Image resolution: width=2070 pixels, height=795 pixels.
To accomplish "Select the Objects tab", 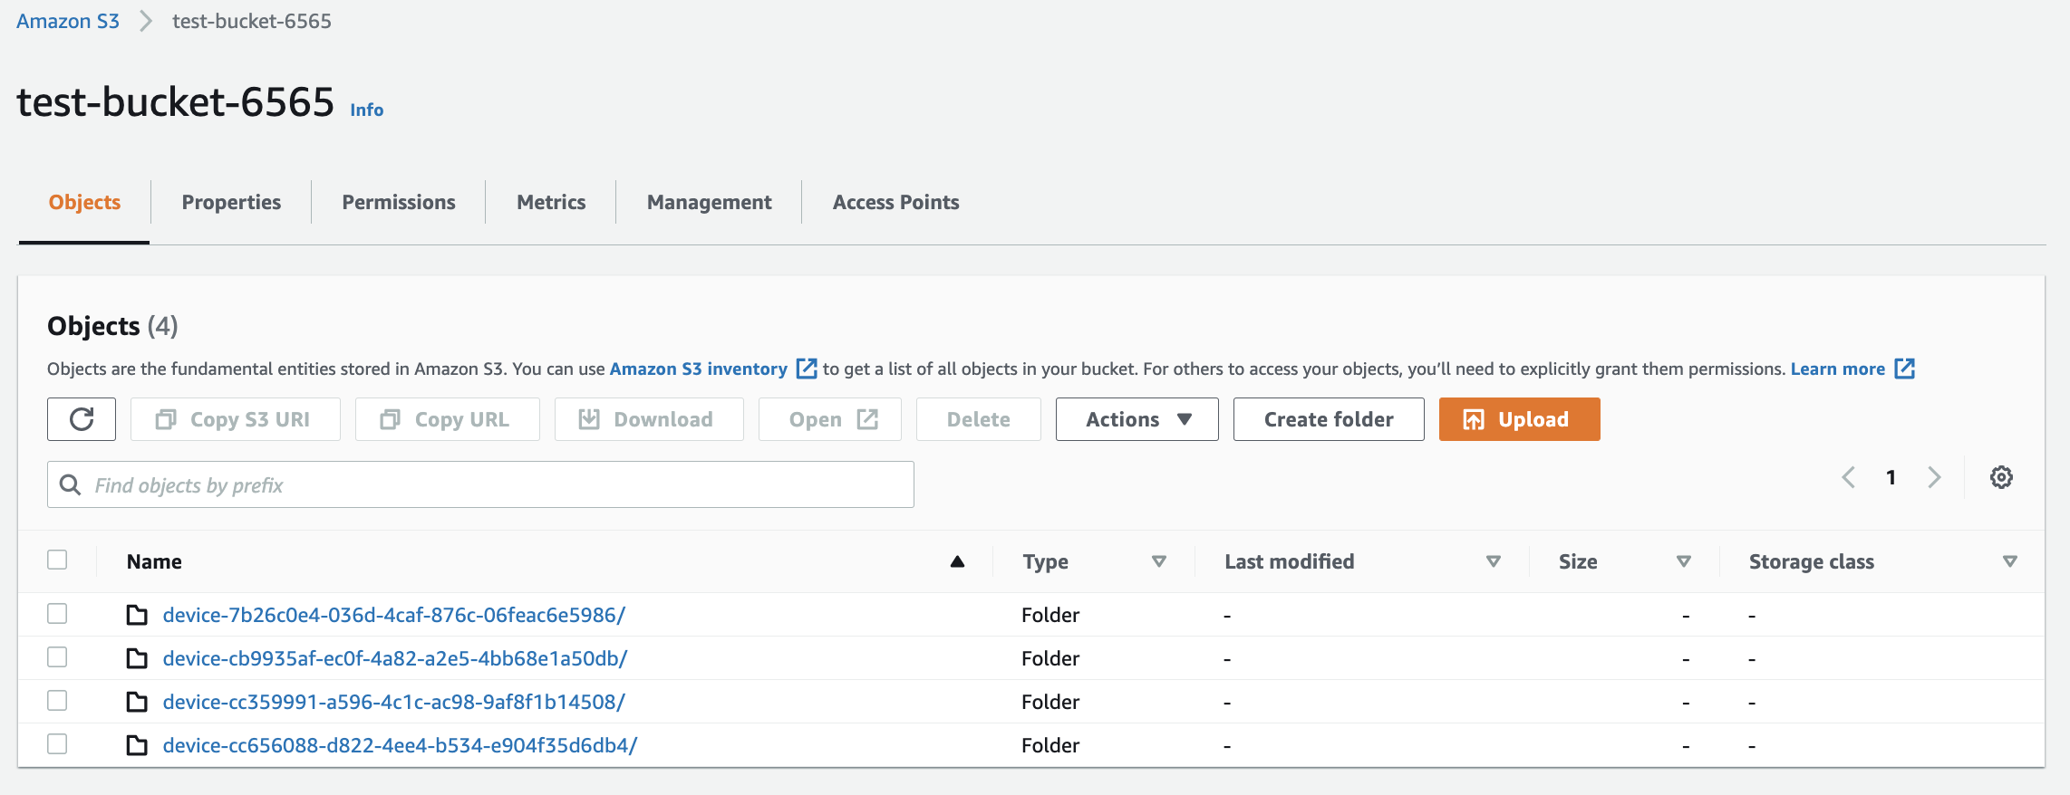I will coord(84,202).
